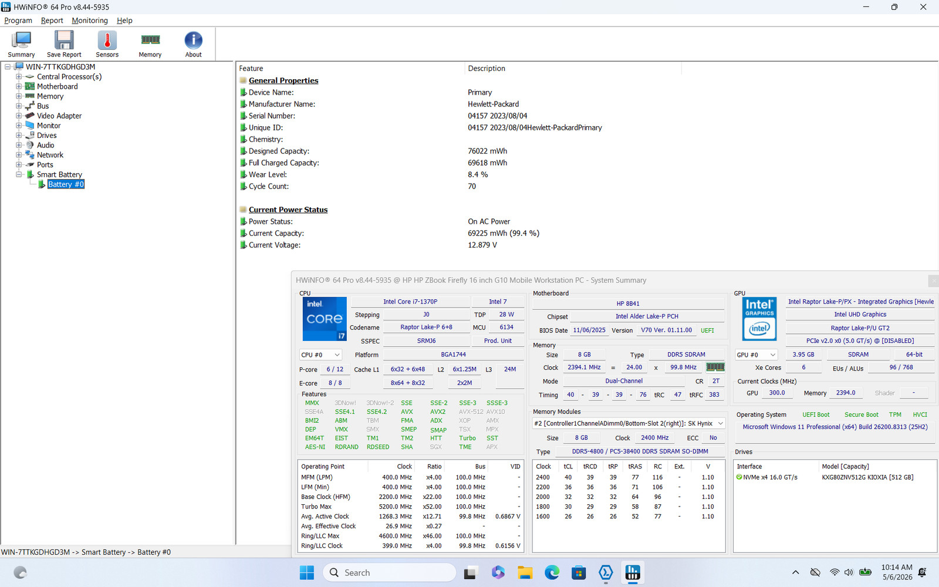Expand the Bus tree node
Image resolution: width=939 pixels, height=587 pixels.
click(x=19, y=106)
